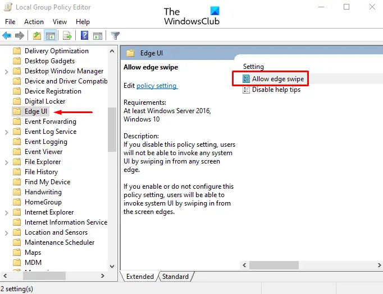Expand the Internet Explorer tree node
The image size is (383, 294).
[6, 213]
